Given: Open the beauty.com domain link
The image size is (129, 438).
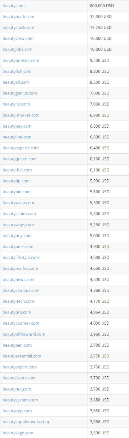Looking at the screenshot, I should 14,6.
